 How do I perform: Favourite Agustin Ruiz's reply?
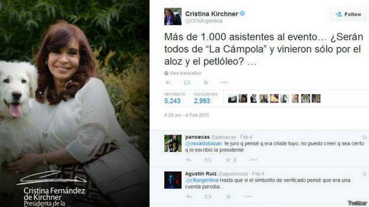tap(228, 196)
